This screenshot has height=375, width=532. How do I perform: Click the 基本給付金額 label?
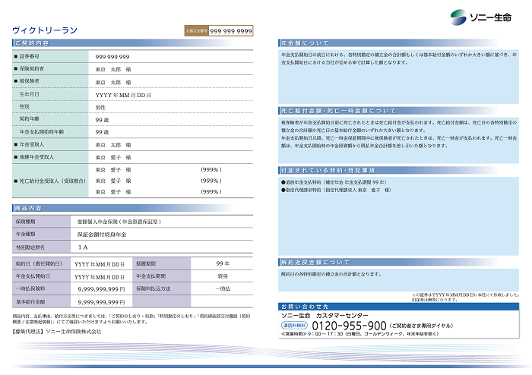point(30,301)
